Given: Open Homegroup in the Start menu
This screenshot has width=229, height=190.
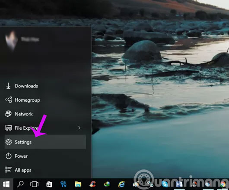Looking at the screenshot, I should (45, 100).
